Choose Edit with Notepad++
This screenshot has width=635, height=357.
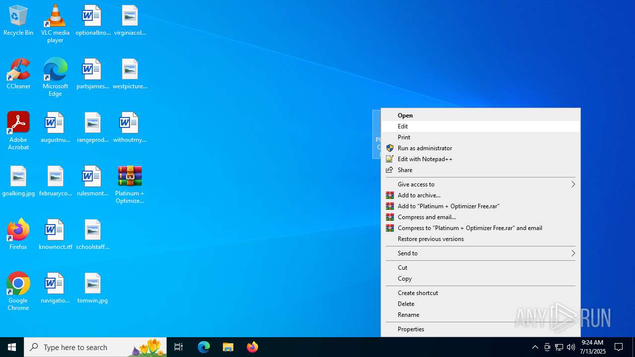click(x=481, y=159)
